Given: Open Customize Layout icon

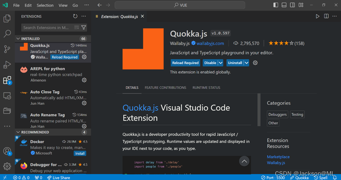Looking at the screenshot, I should [x=301, y=5].
